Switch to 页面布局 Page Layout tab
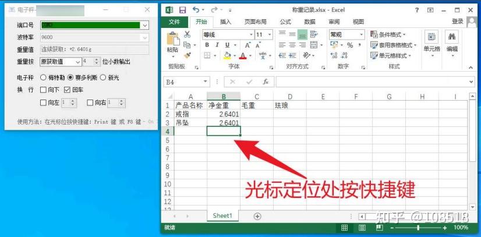This screenshot has height=237, width=481. [x=255, y=22]
